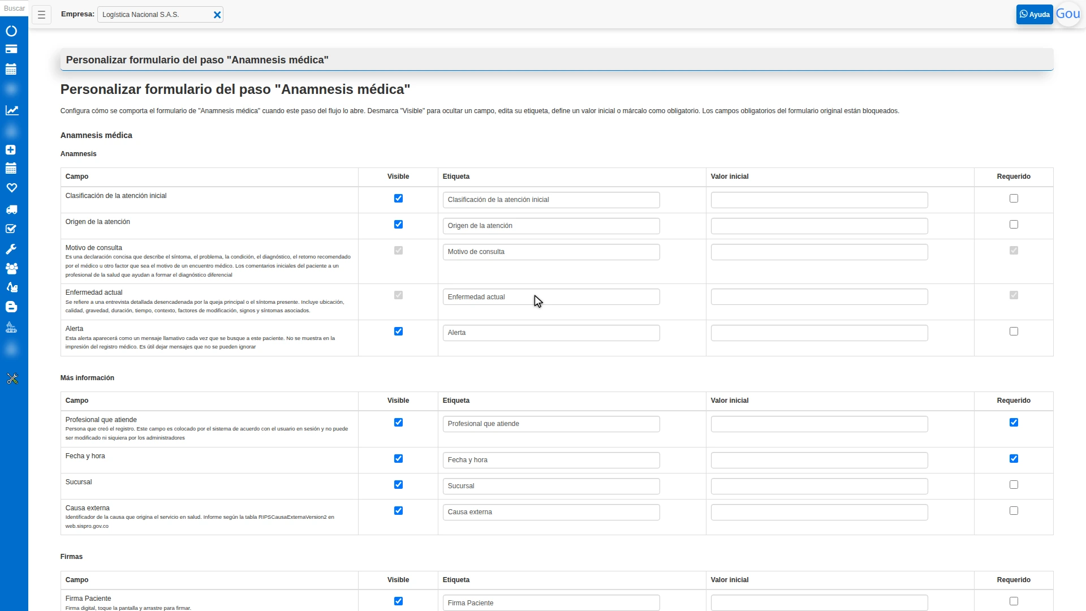
Task: Uncheck Requerido for Profesional que atiende
Action: point(1014,423)
